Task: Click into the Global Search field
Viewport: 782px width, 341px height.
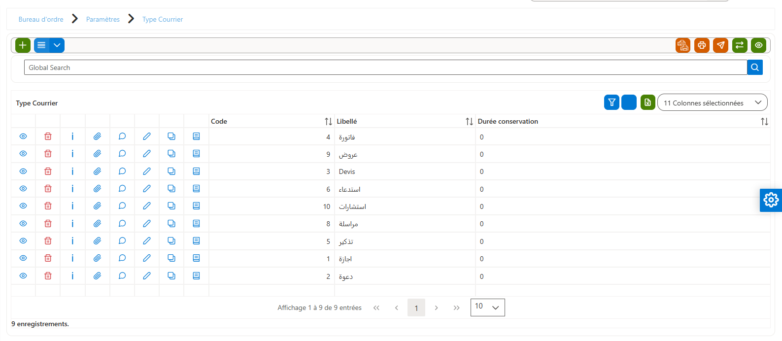Action: click(x=386, y=68)
